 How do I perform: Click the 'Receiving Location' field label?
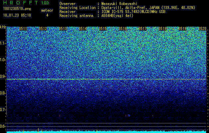tap(77, 8)
